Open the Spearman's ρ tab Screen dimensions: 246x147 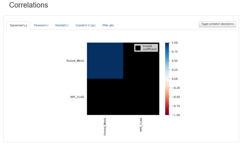tap(19, 25)
